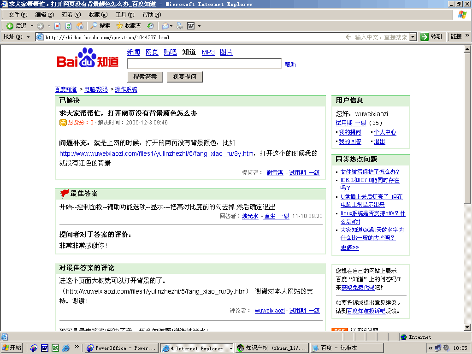Expand the Forward button history dropdown

tap(49, 26)
